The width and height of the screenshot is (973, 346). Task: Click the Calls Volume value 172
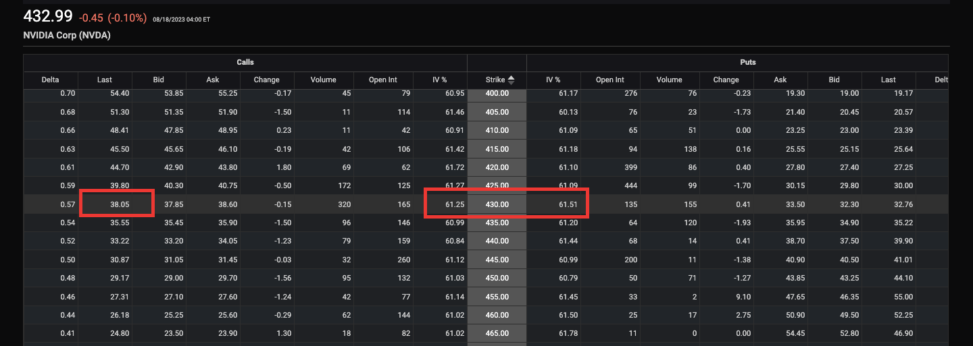pos(345,185)
